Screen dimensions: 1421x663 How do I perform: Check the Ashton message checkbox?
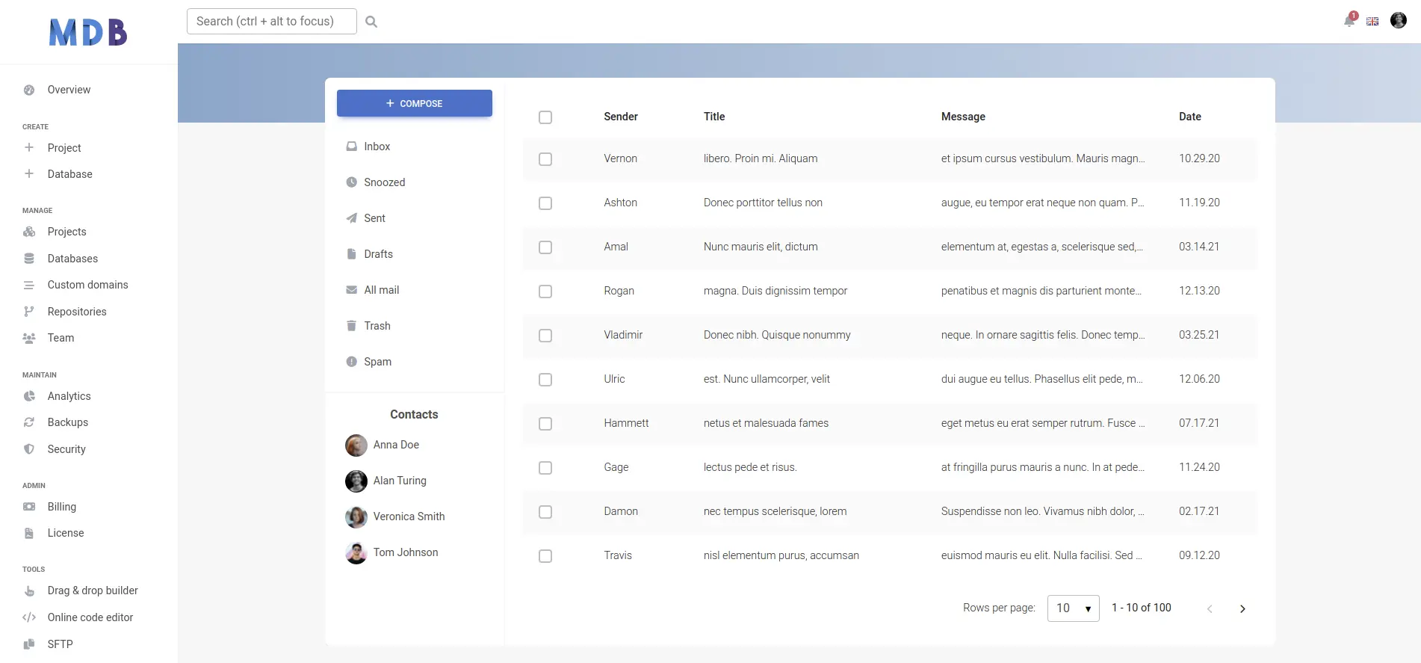545,203
